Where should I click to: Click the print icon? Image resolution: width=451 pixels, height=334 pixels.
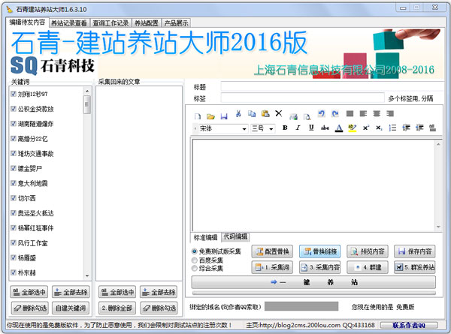tap(293, 116)
